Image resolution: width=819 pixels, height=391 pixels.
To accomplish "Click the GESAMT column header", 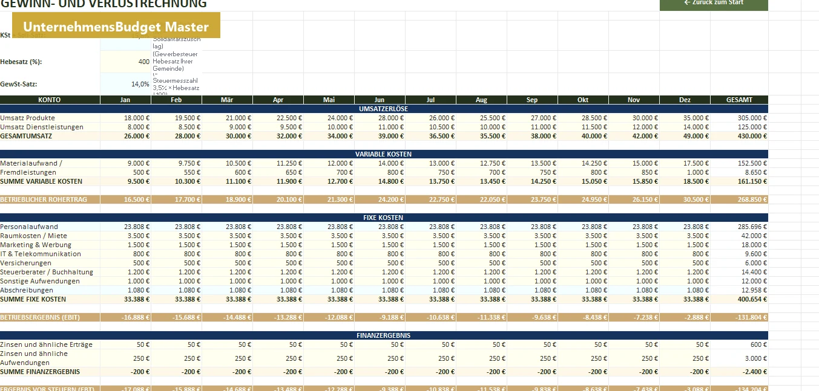I will pyautogui.click(x=739, y=100).
